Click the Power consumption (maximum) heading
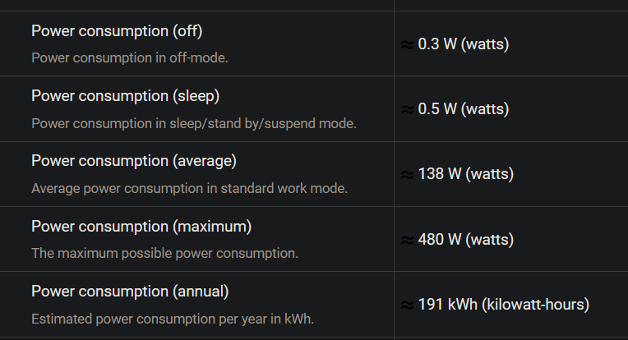The image size is (628, 340). pos(141,227)
